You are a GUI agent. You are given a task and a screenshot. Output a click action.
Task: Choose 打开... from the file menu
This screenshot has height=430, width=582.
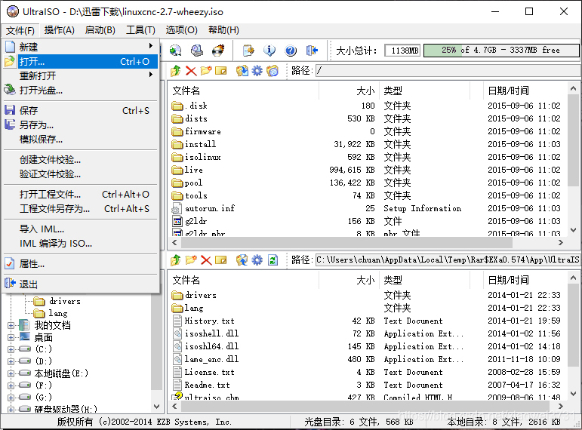[x=81, y=61]
